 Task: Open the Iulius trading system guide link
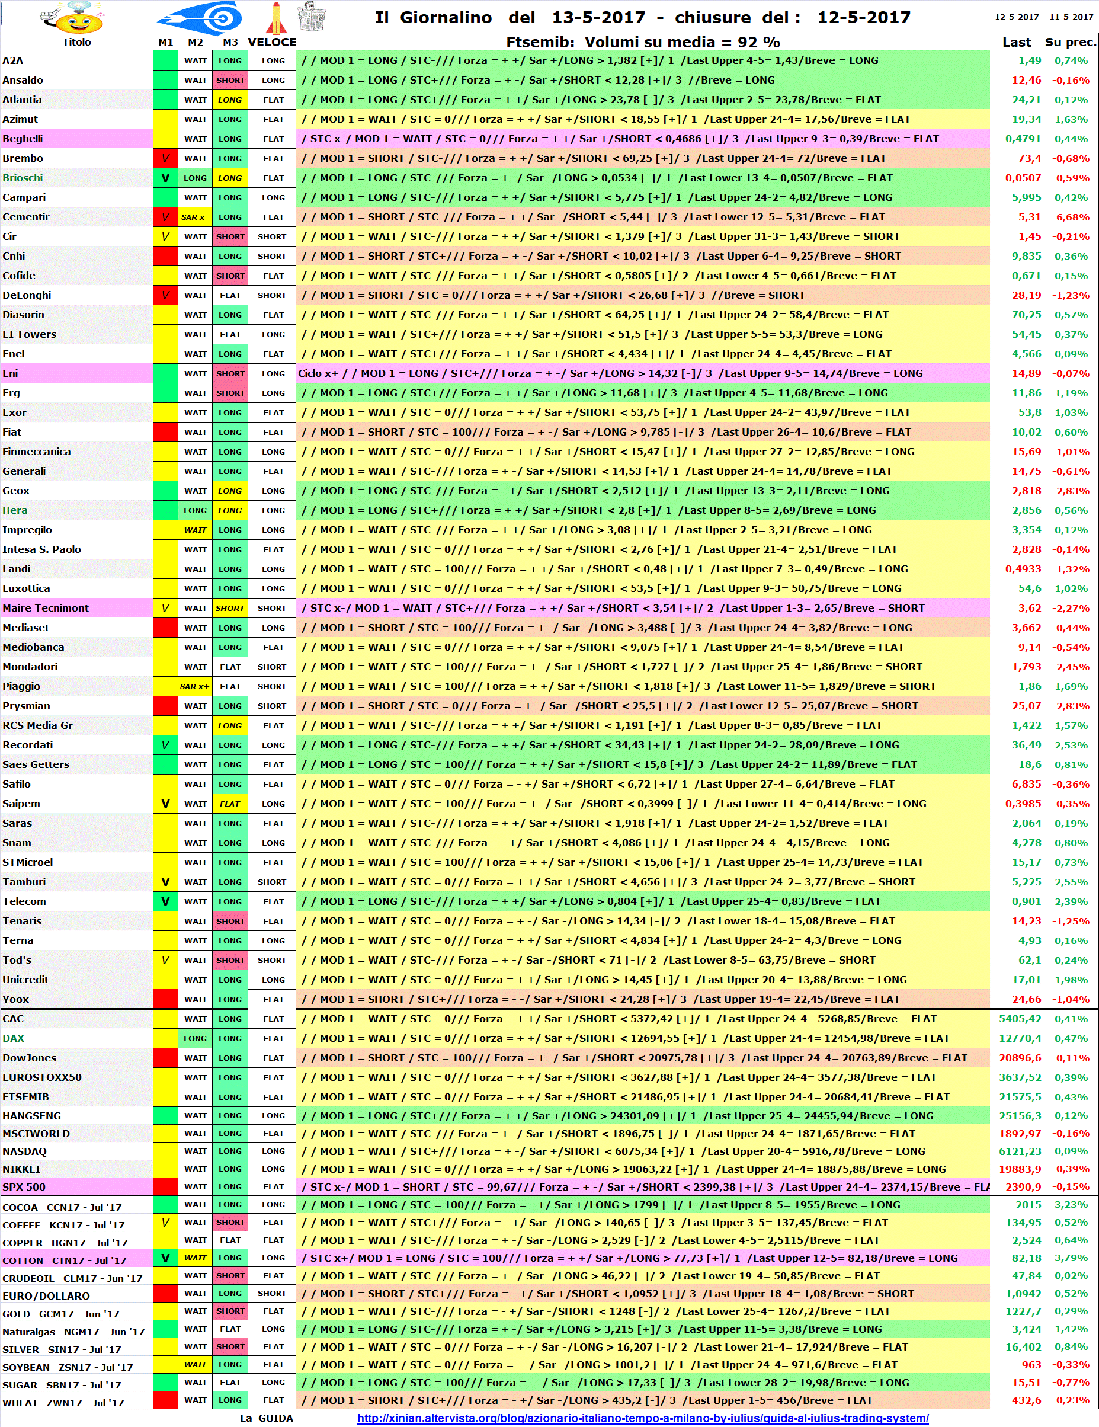[x=642, y=1418]
